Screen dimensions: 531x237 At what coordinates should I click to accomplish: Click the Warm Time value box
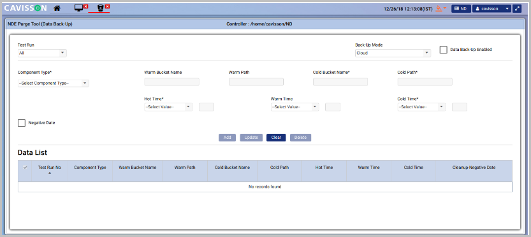coord(333,107)
